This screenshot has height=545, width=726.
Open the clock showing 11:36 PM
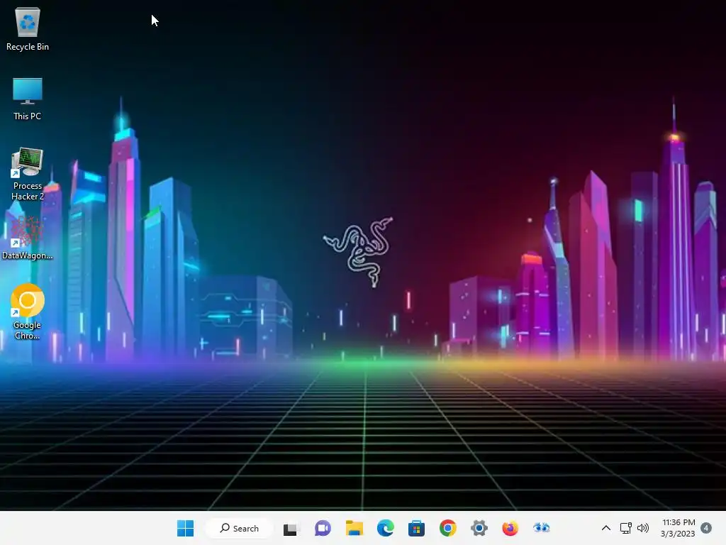[678, 528]
